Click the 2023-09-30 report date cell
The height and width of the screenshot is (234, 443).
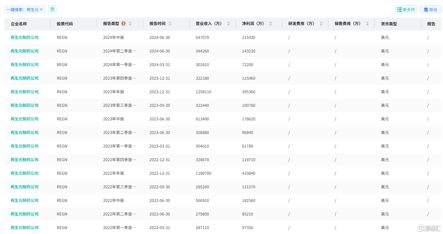[160, 105]
